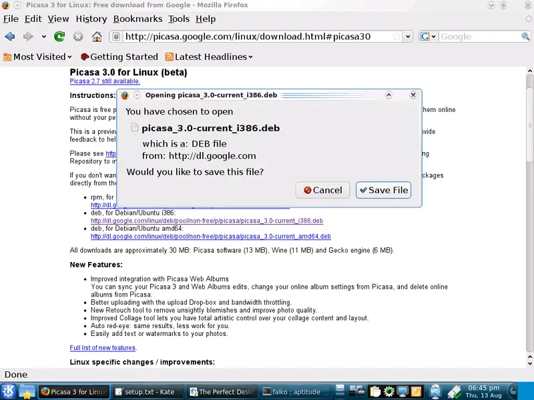Click the round sticky button in the dialog title bar

[137, 95]
